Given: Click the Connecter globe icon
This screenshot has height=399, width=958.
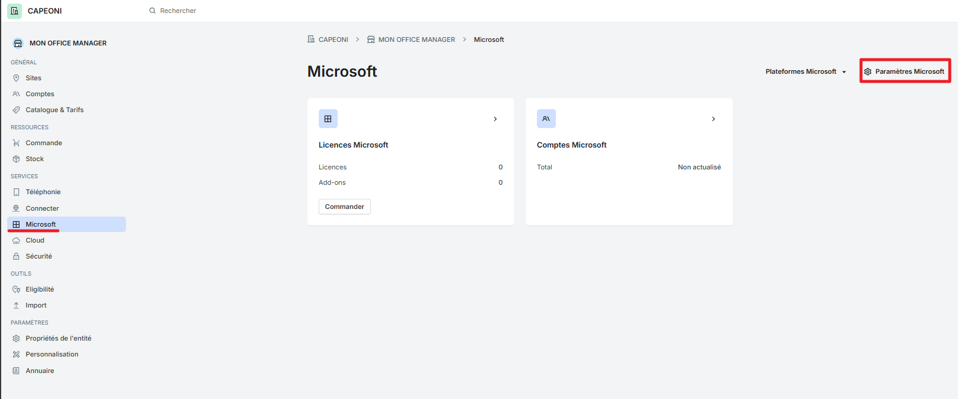Looking at the screenshot, I should tap(16, 208).
